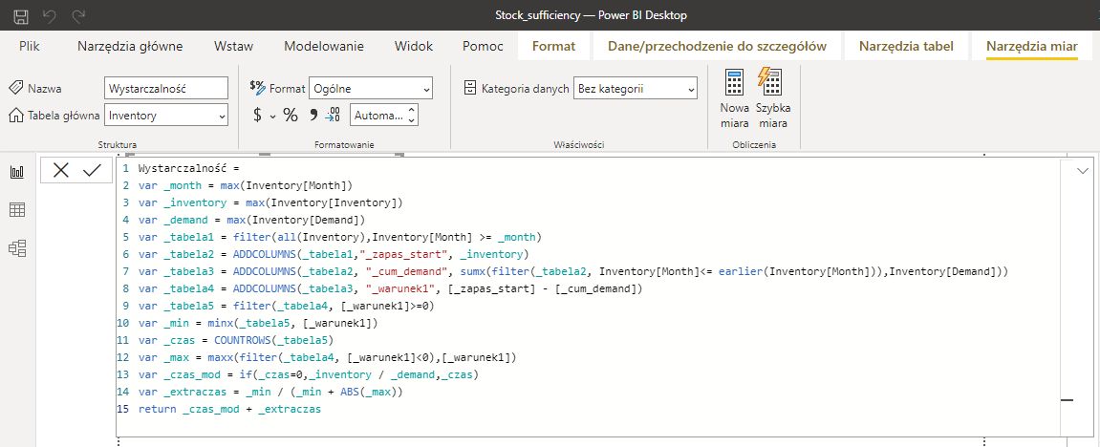Open Narzędzia tabel tab
Screen dimensions: 1100x447
[x=906, y=46]
